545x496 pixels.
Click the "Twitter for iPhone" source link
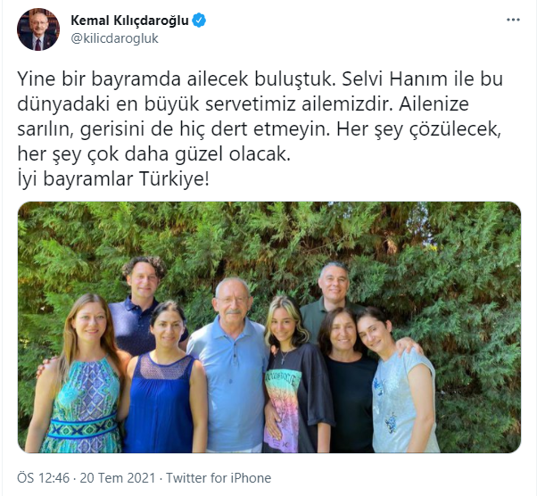tap(219, 478)
